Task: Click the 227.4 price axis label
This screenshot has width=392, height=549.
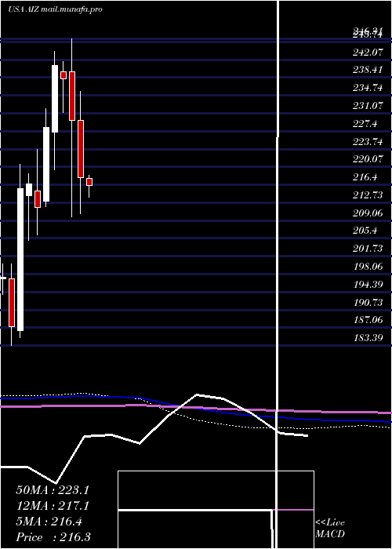Action: [x=365, y=124]
